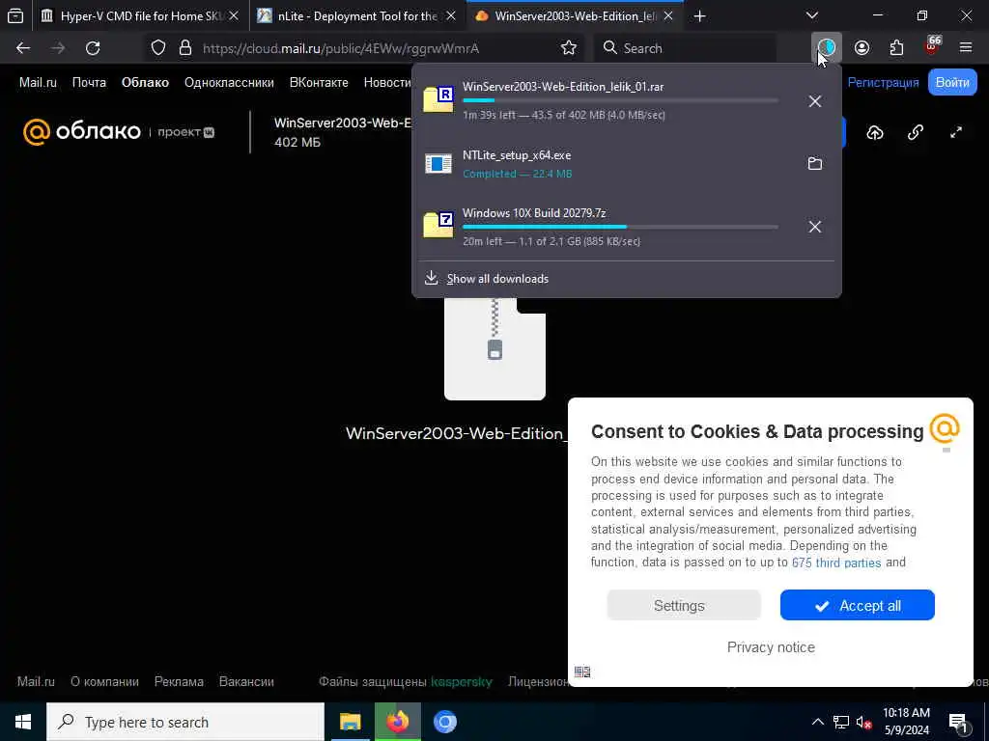Open the 675 third parties link
The height and width of the screenshot is (741, 989).
tap(836, 563)
